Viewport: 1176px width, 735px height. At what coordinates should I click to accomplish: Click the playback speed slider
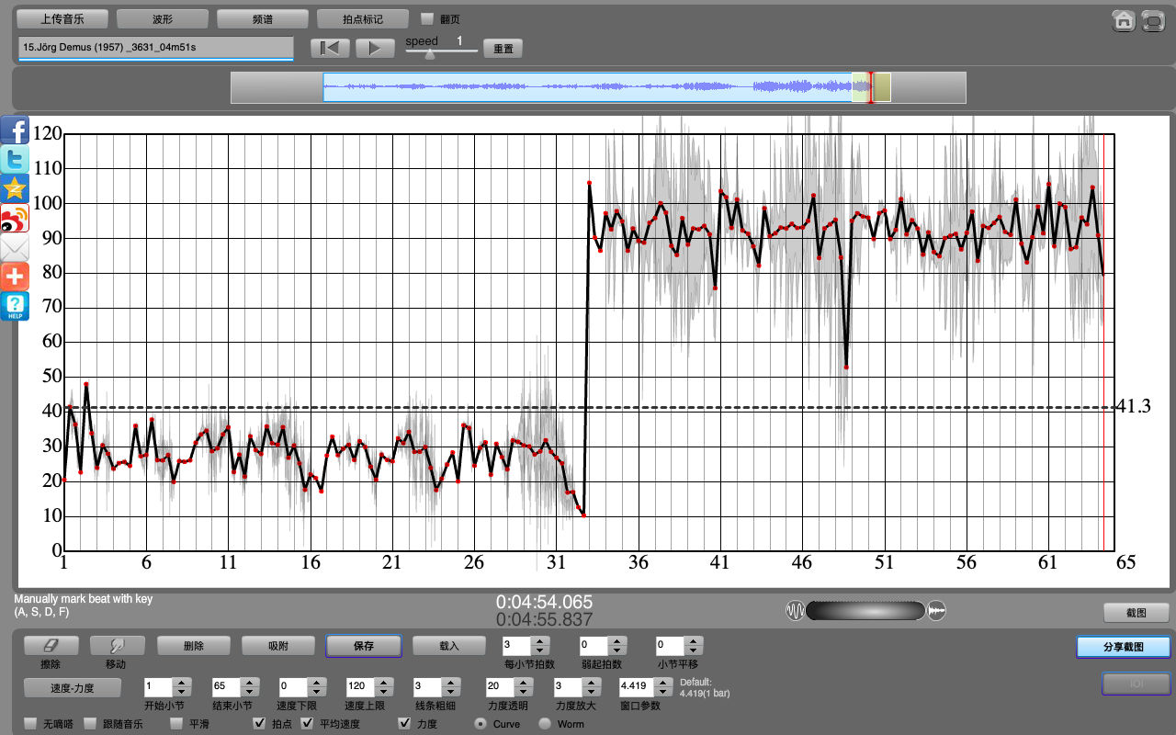(x=441, y=52)
